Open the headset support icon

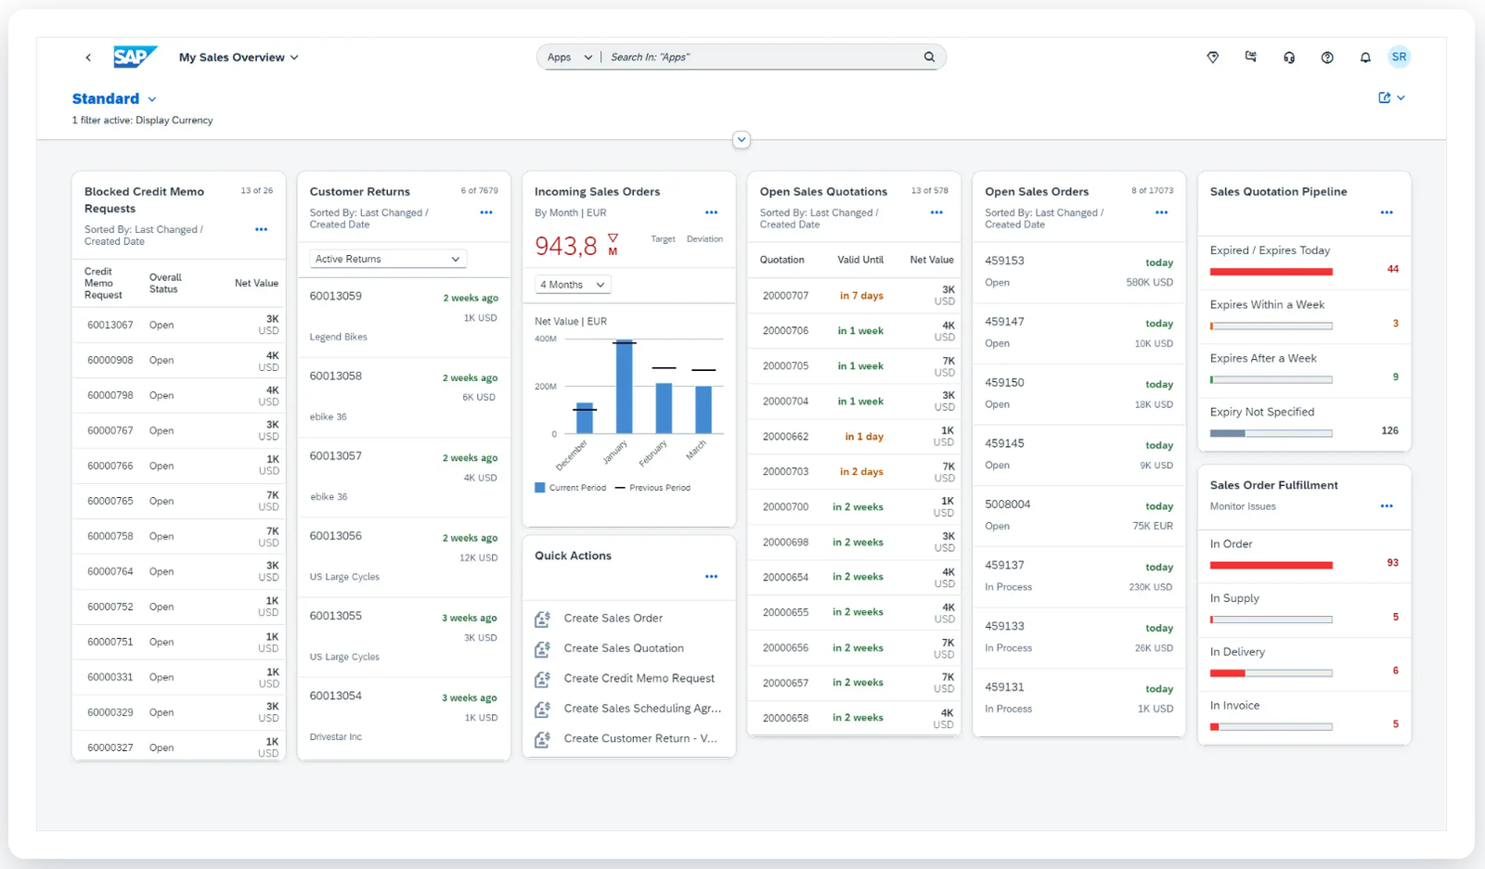point(1289,58)
